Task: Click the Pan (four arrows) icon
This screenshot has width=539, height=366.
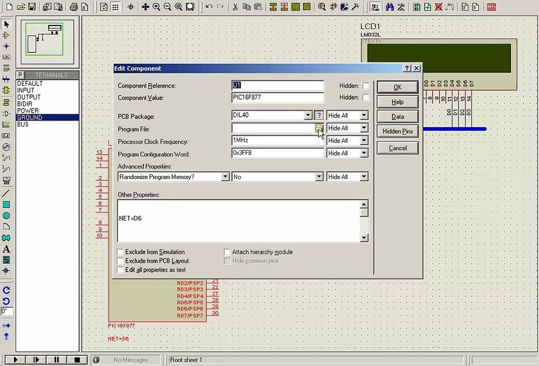Action: click(x=145, y=7)
